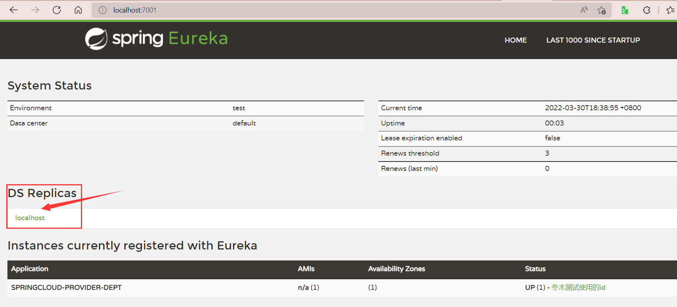The width and height of the screenshot is (677, 307).
Task: View site information icon in address bar
Action: click(102, 10)
